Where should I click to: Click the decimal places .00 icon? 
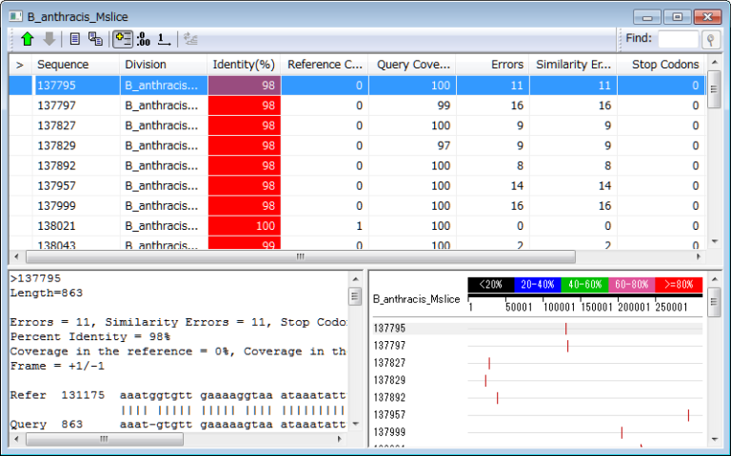[144, 39]
